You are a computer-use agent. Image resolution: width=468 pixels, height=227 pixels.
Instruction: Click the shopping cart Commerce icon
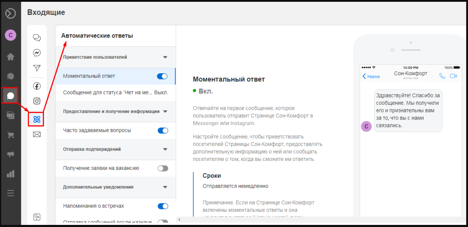11,135
